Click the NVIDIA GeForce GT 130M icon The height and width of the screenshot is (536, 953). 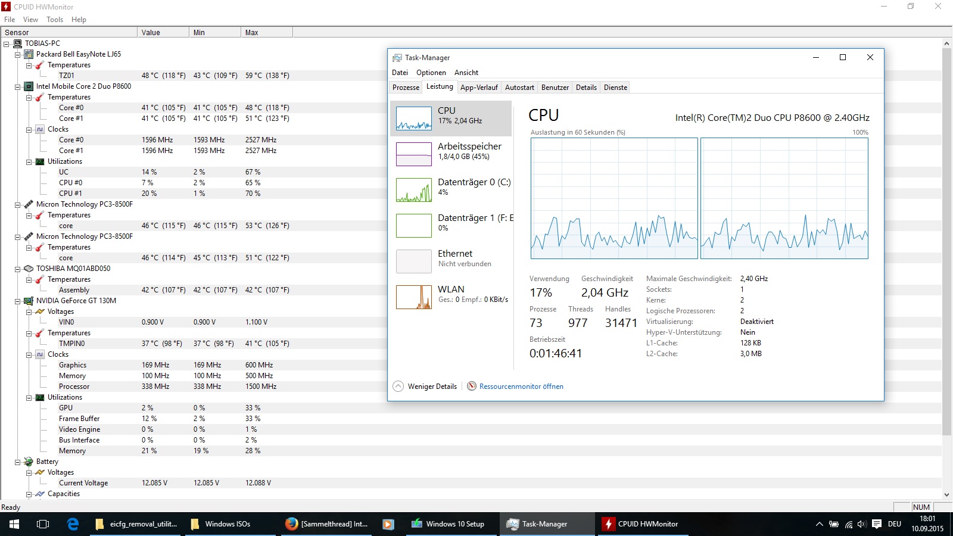[x=29, y=301]
